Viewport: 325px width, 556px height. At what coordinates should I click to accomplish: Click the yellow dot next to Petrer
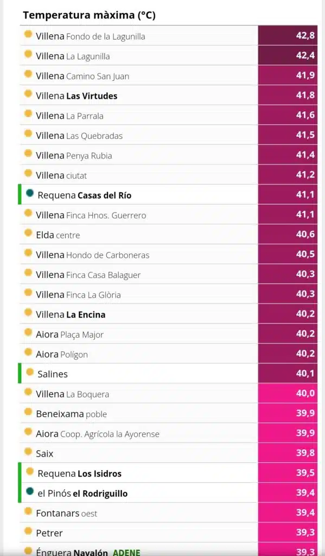click(28, 531)
